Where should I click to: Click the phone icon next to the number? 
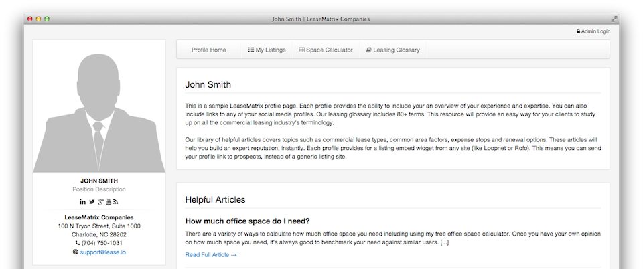click(78, 243)
